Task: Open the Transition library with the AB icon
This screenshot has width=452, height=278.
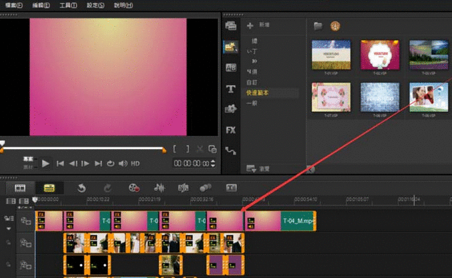Action: (231, 67)
